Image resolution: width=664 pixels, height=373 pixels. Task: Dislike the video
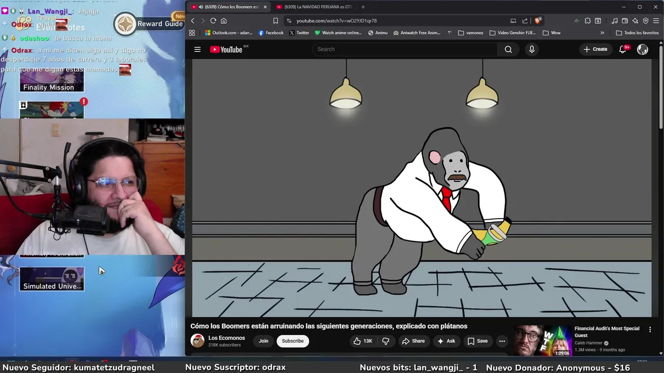click(x=385, y=341)
